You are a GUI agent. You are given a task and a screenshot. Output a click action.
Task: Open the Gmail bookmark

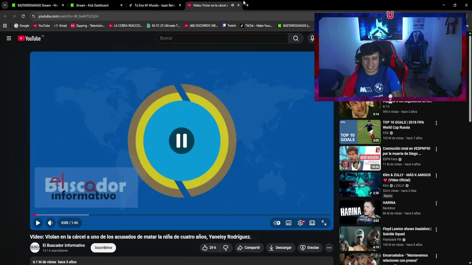point(60,26)
